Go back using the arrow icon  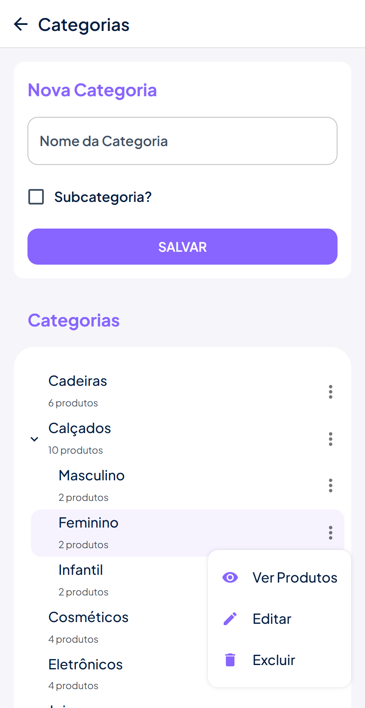point(21,24)
